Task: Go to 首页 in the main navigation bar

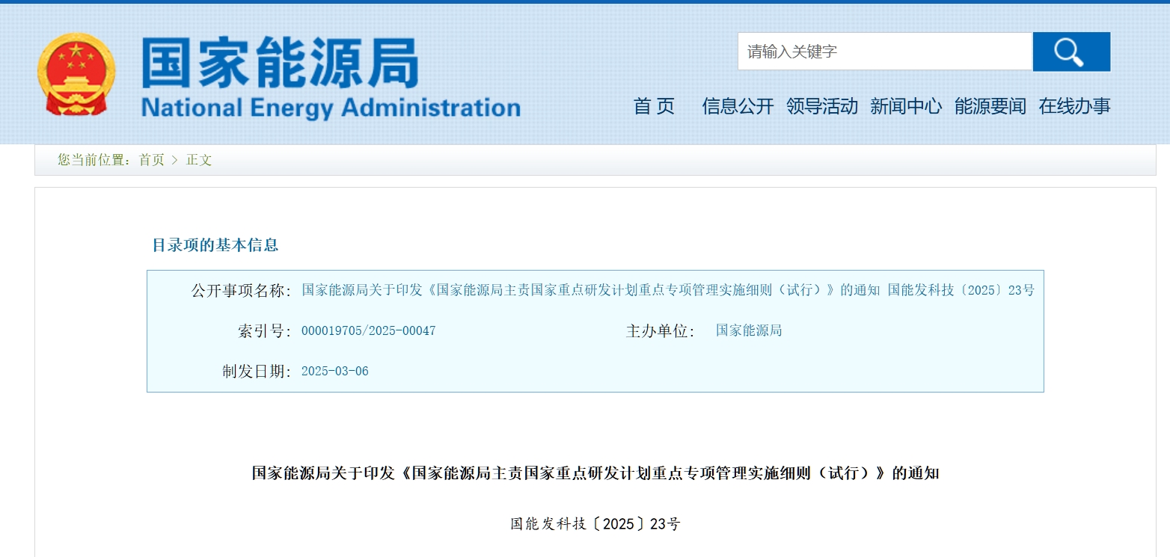Action: (654, 106)
